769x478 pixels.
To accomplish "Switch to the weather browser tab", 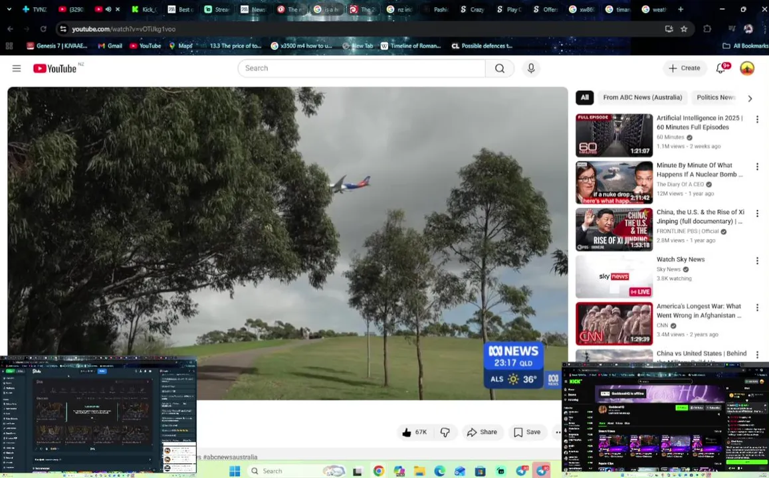I will coord(654,9).
